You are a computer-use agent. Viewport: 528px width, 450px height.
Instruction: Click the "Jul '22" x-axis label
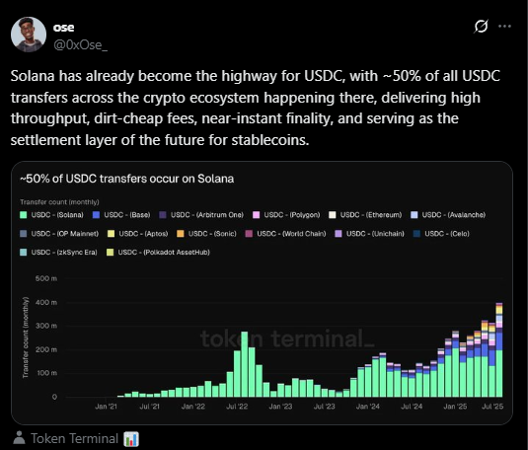237,407
